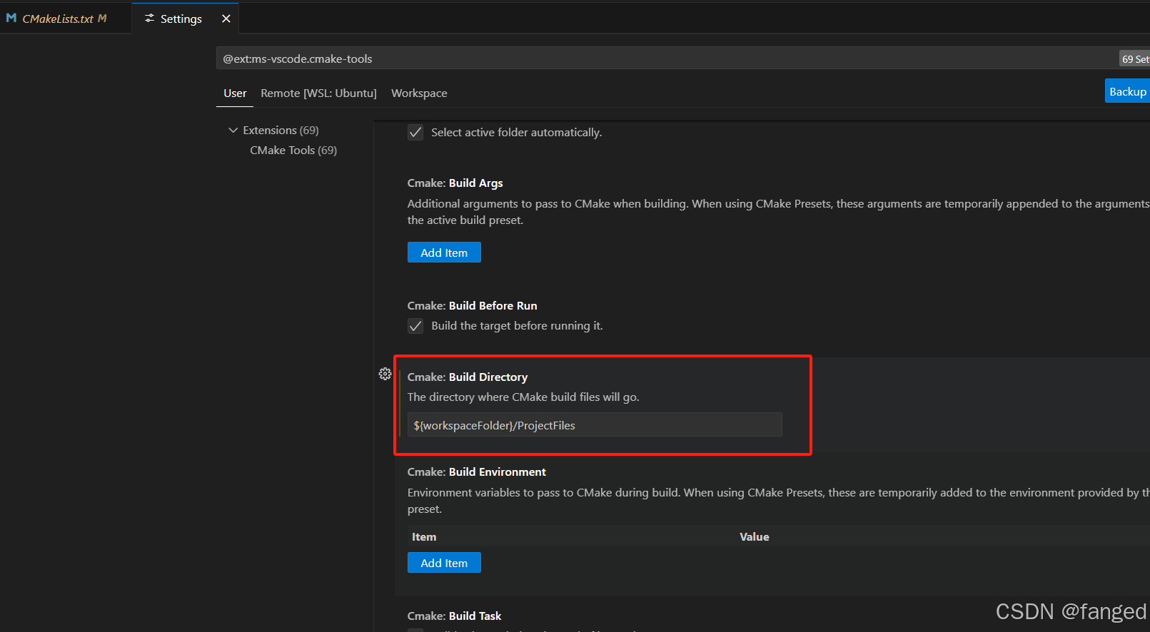Image resolution: width=1150 pixels, height=632 pixels.
Task: Select CMake Tools (69) in the settings tree
Action: point(293,150)
